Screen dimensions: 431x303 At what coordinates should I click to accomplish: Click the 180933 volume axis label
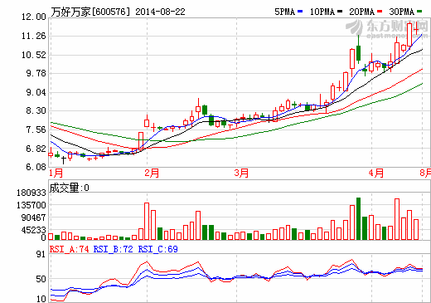pyautogui.click(x=31, y=193)
